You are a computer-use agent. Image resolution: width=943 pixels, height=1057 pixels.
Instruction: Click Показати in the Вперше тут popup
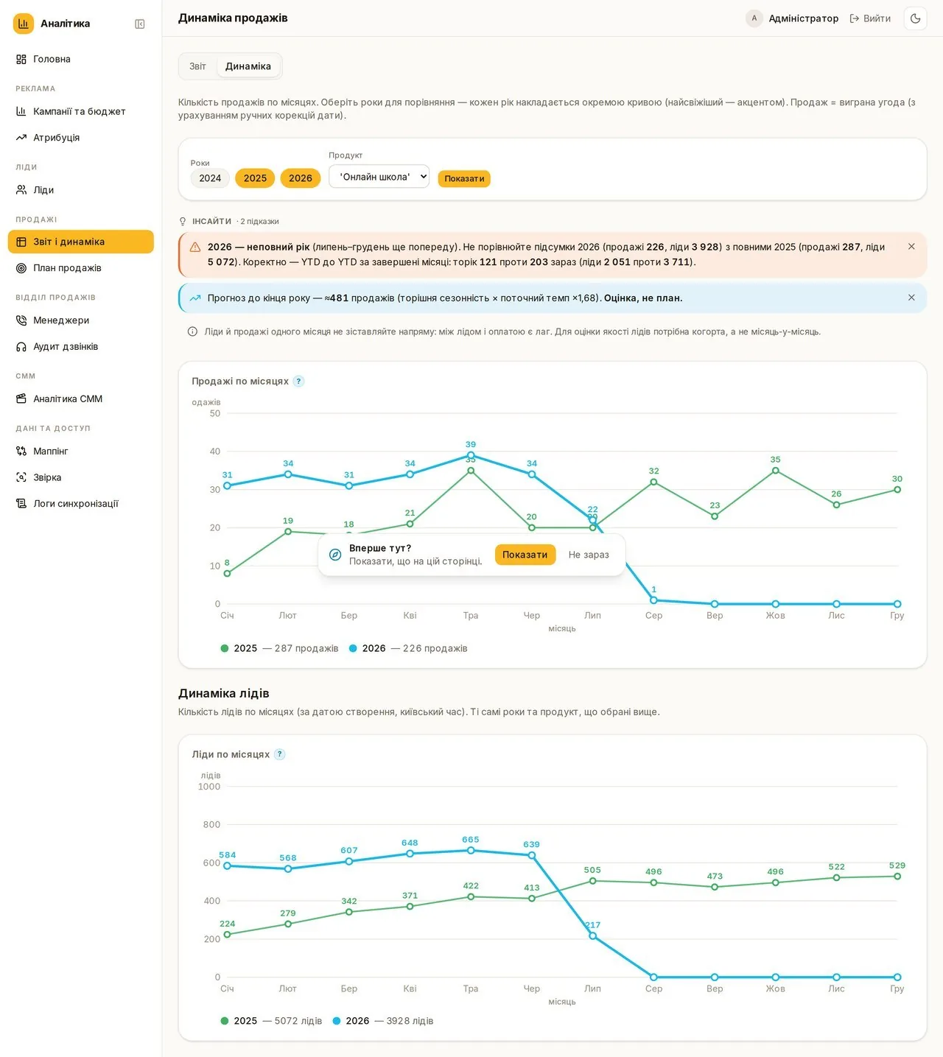[525, 555]
